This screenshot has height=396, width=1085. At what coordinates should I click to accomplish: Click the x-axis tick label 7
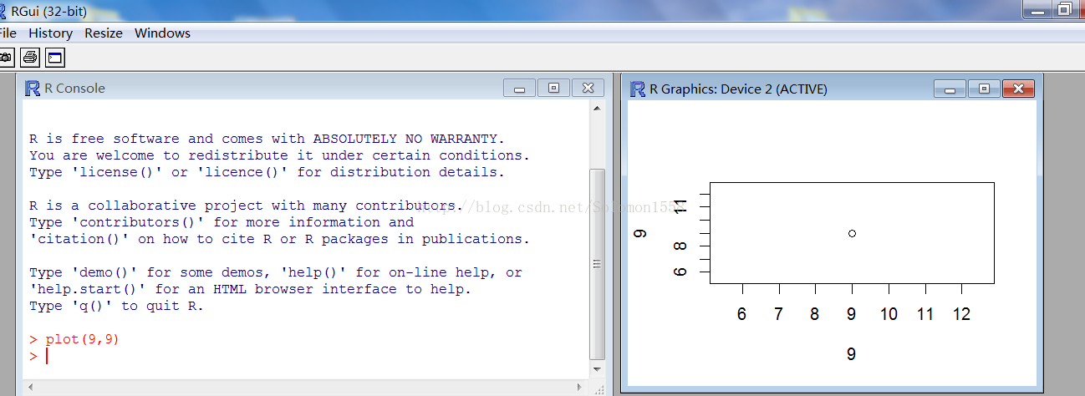click(x=778, y=314)
